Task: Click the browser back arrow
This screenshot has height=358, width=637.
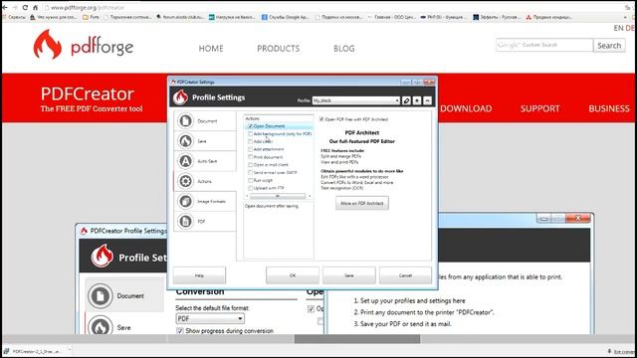Action: coord(5,7)
